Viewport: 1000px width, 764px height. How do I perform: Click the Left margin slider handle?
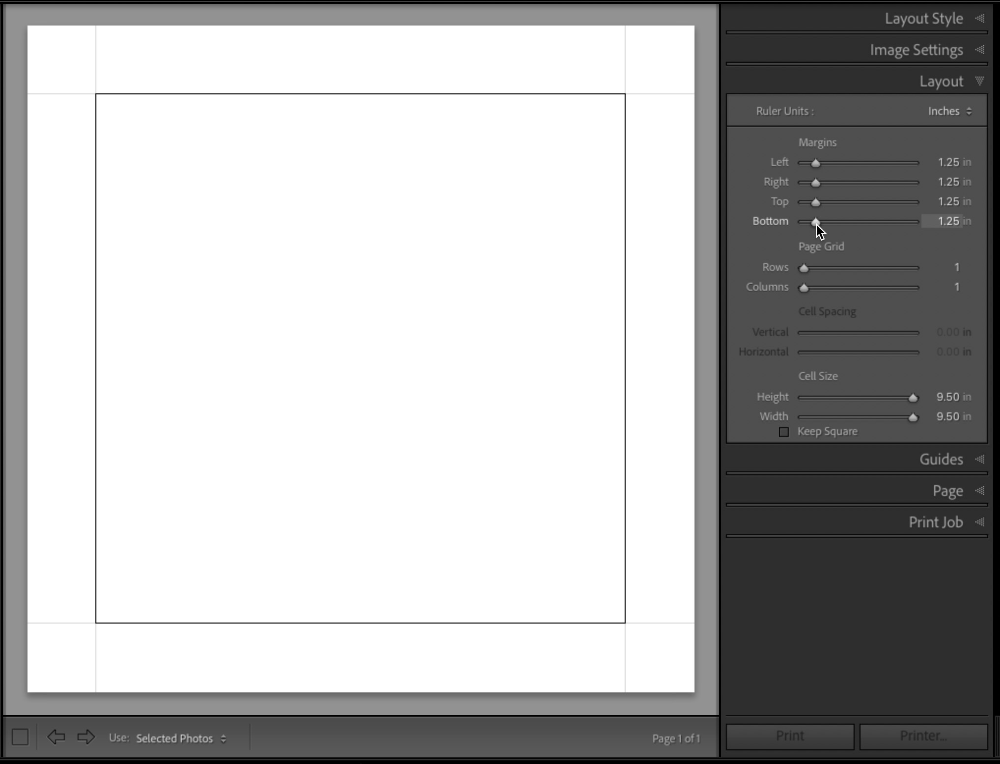point(815,163)
